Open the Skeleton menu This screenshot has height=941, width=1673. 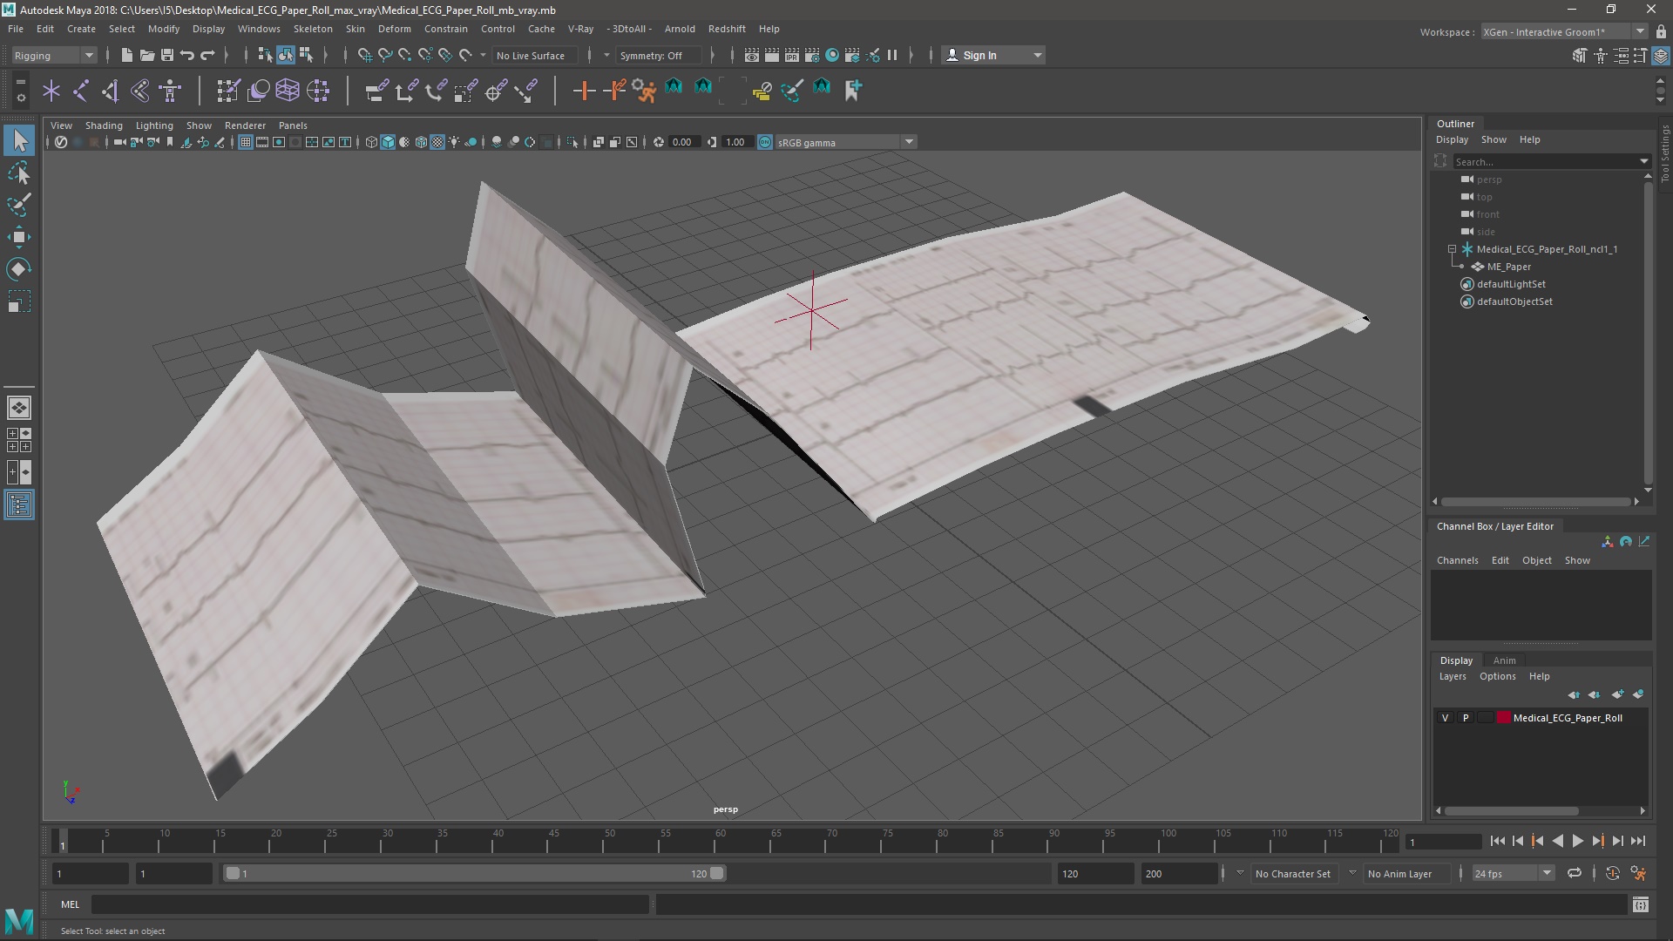point(313,29)
